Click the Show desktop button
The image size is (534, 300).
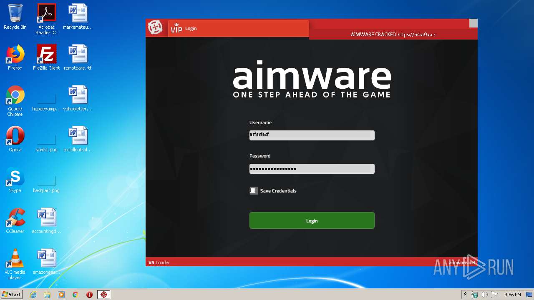pyautogui.click(x=530, y=295)
